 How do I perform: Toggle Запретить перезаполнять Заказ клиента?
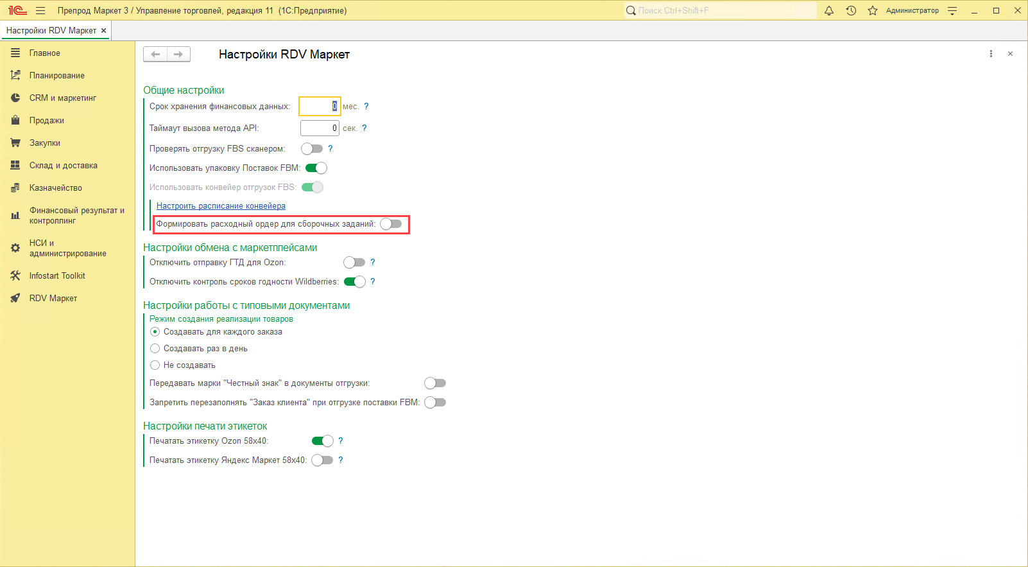[x=435, y=402]
